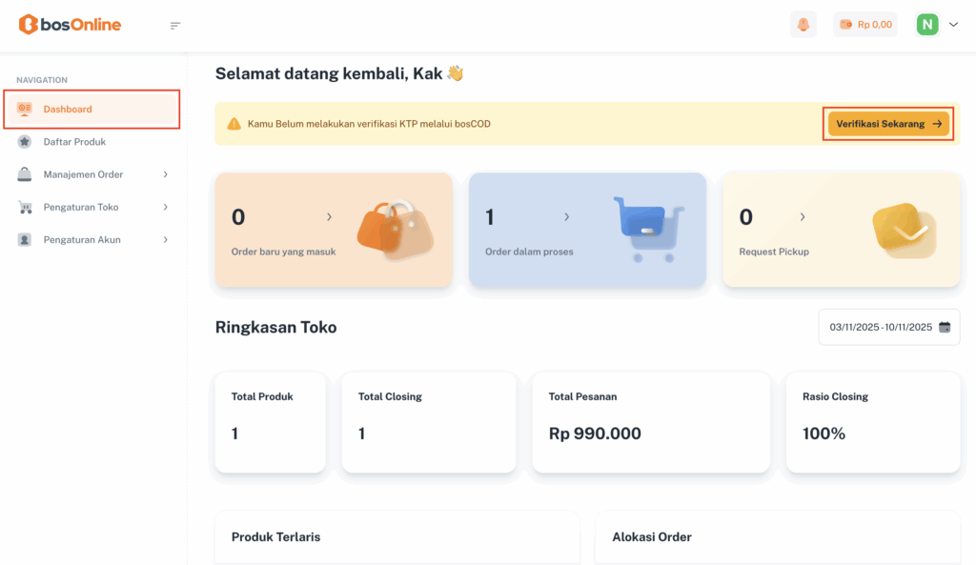Open the profile dropdown chevron
The width and height of the screenshot is (976, 565).
coord(953,25)
